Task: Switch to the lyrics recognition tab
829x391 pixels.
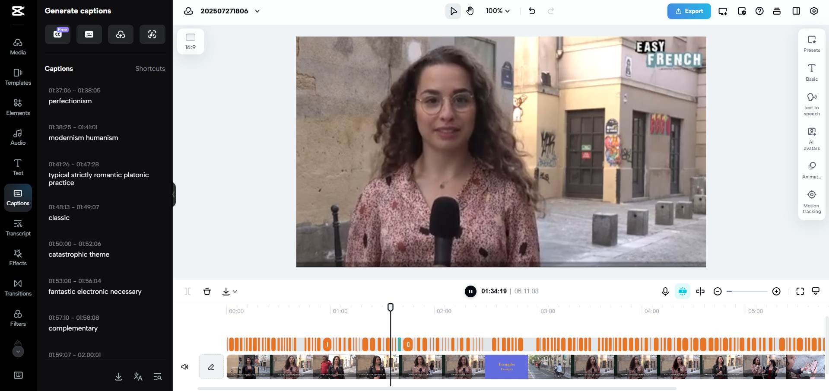Action: coord(152,34)
